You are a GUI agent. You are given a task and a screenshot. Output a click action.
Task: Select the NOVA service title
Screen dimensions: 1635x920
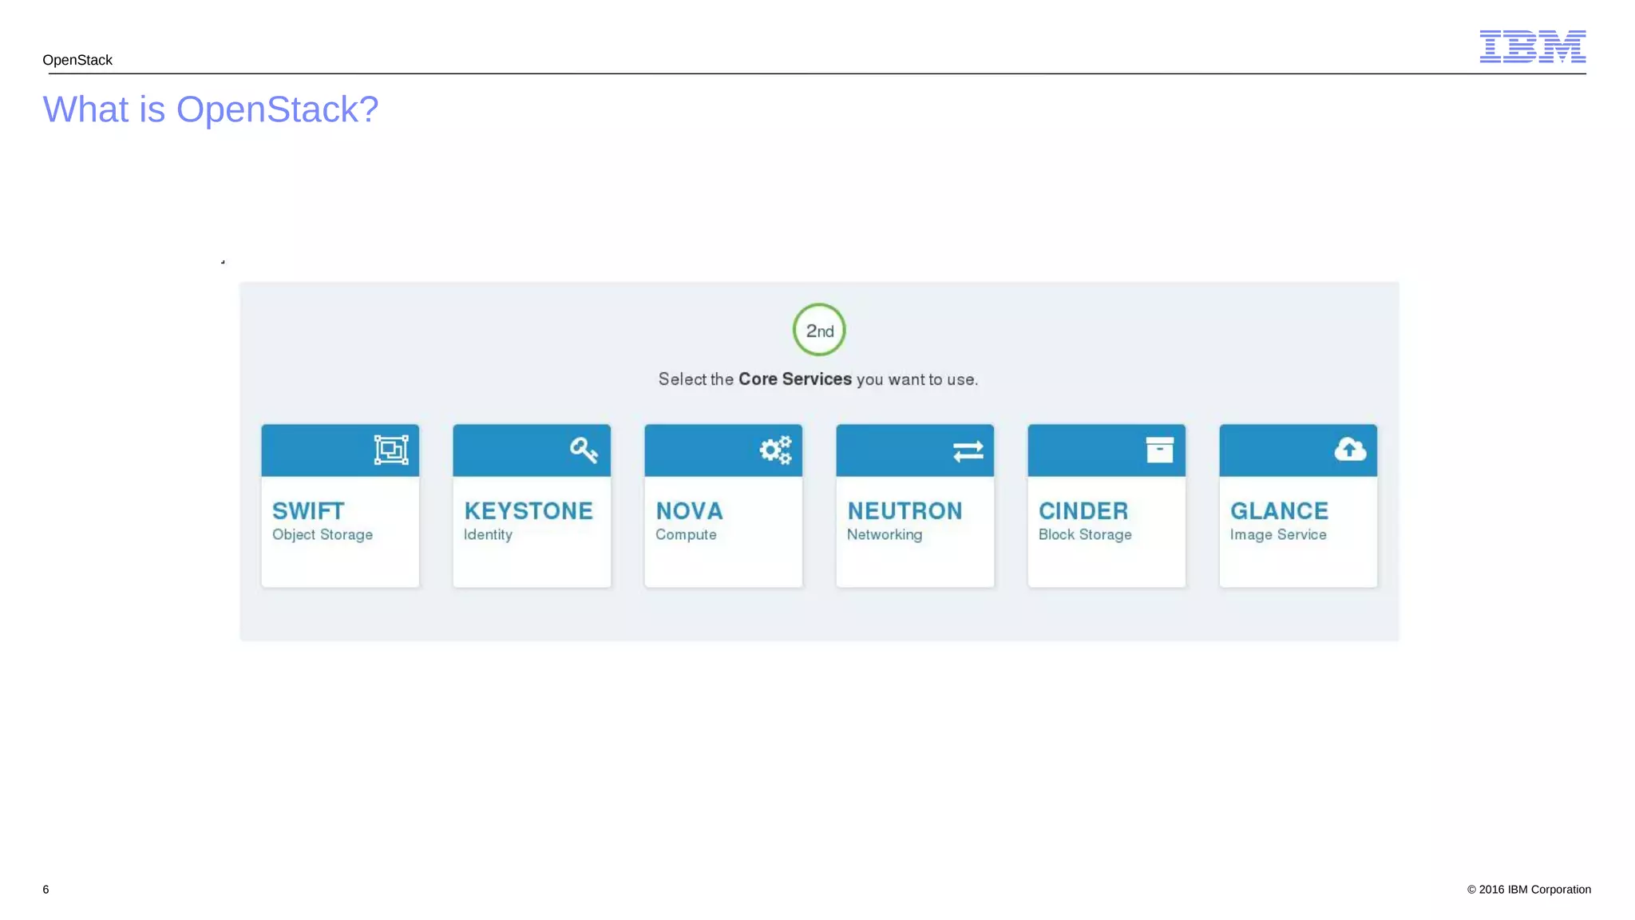(689, 511)
